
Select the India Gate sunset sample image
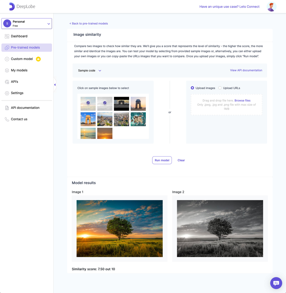point(138,104)
